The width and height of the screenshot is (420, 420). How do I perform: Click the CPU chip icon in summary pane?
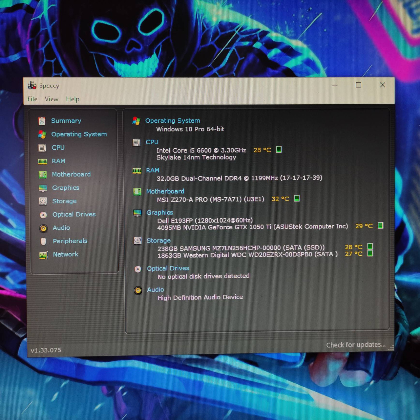pyautogui.click(x=136, y=142)
